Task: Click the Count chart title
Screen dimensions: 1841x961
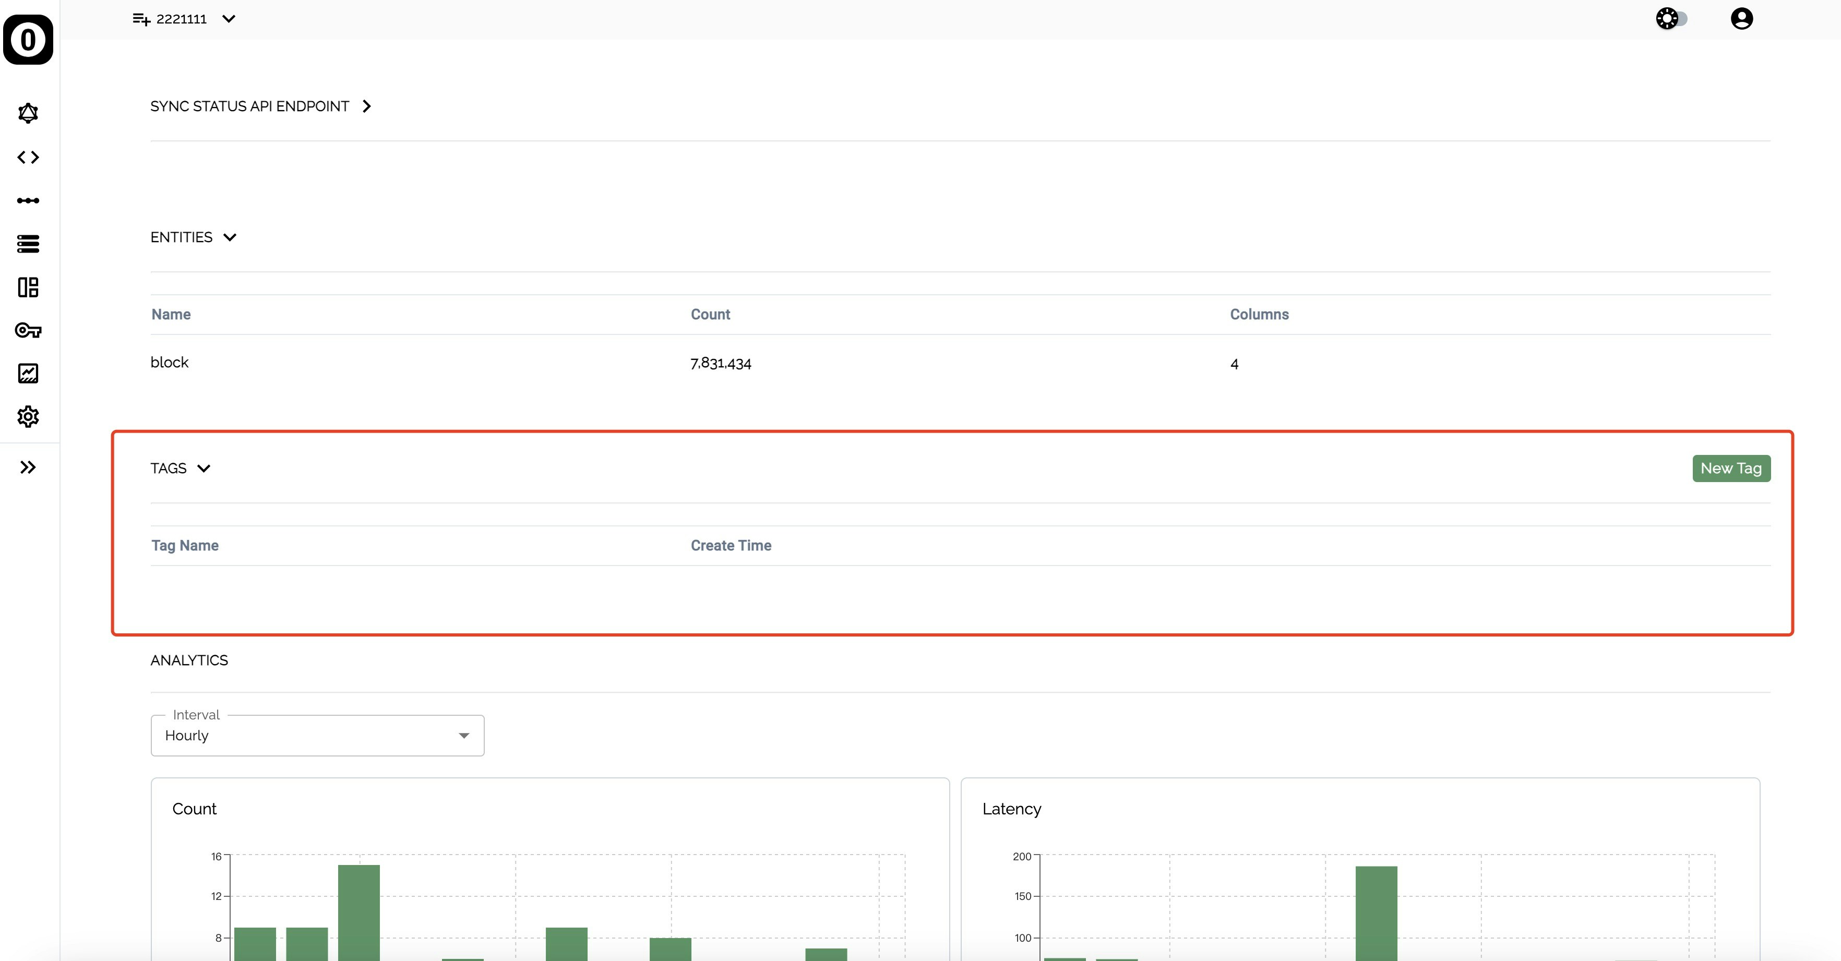Action: 194,809
